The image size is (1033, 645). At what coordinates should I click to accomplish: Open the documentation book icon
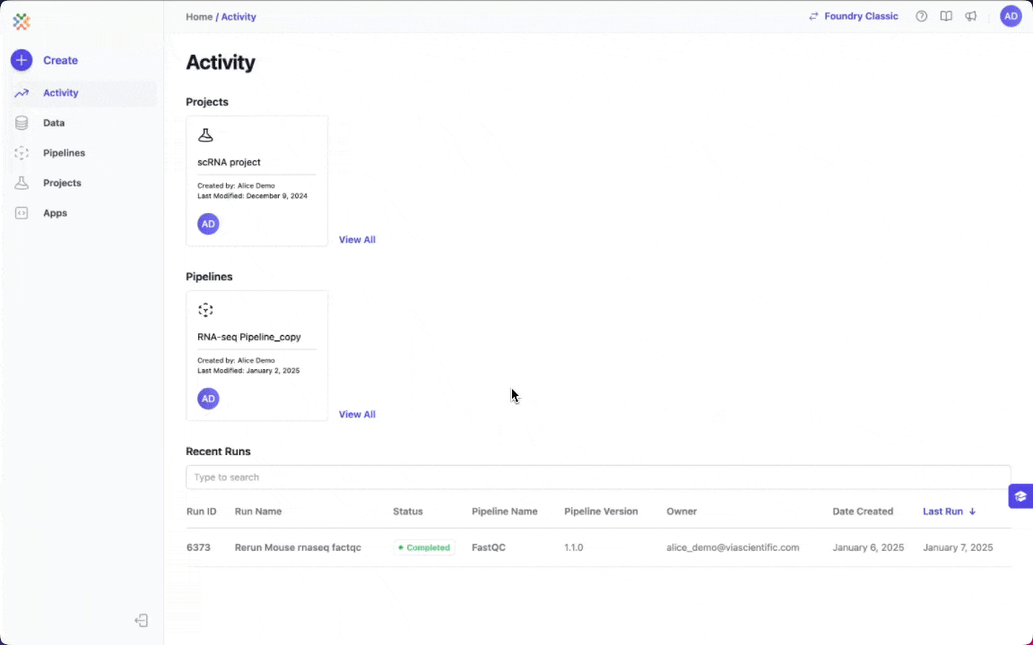tap(946, 16)
